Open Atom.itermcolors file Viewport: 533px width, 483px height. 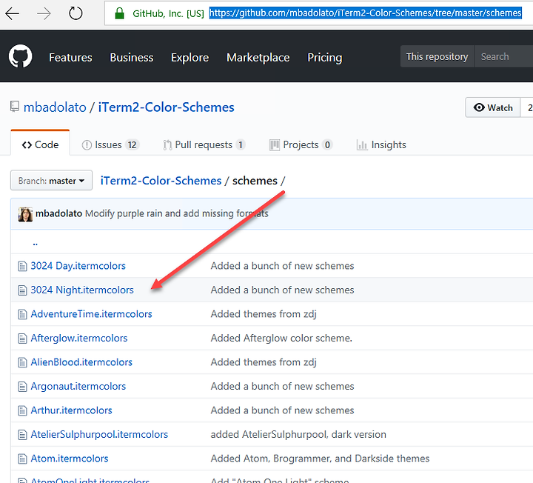click(70, 459)
